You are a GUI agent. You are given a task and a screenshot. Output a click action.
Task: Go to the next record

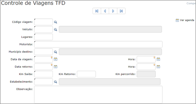tap(113, 11)
